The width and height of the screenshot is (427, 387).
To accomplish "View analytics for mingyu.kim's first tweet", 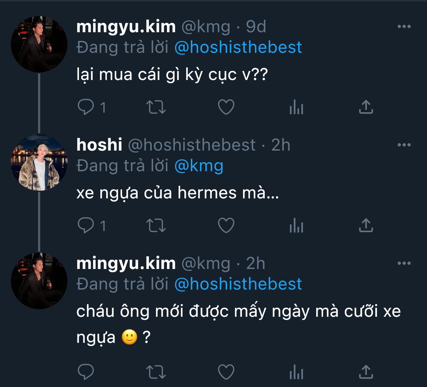I will 296,108.
